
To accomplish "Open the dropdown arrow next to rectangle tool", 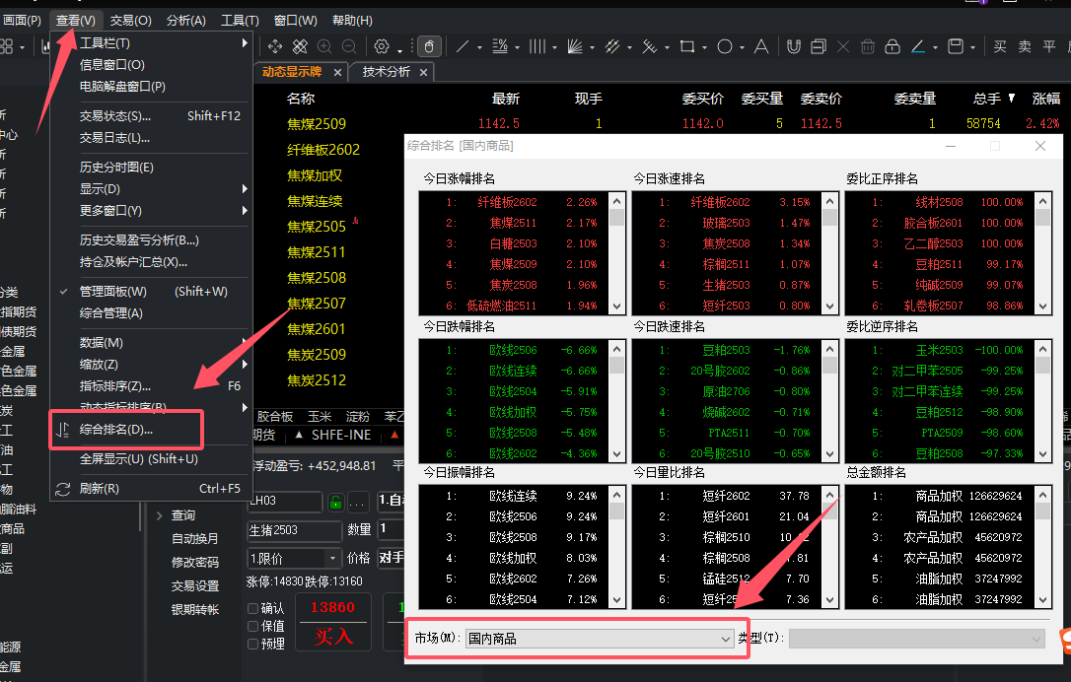I will (x=704, y=47).
